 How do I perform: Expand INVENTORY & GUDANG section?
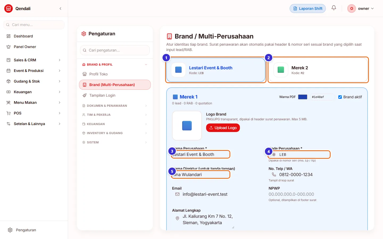[x=115, y=133]
